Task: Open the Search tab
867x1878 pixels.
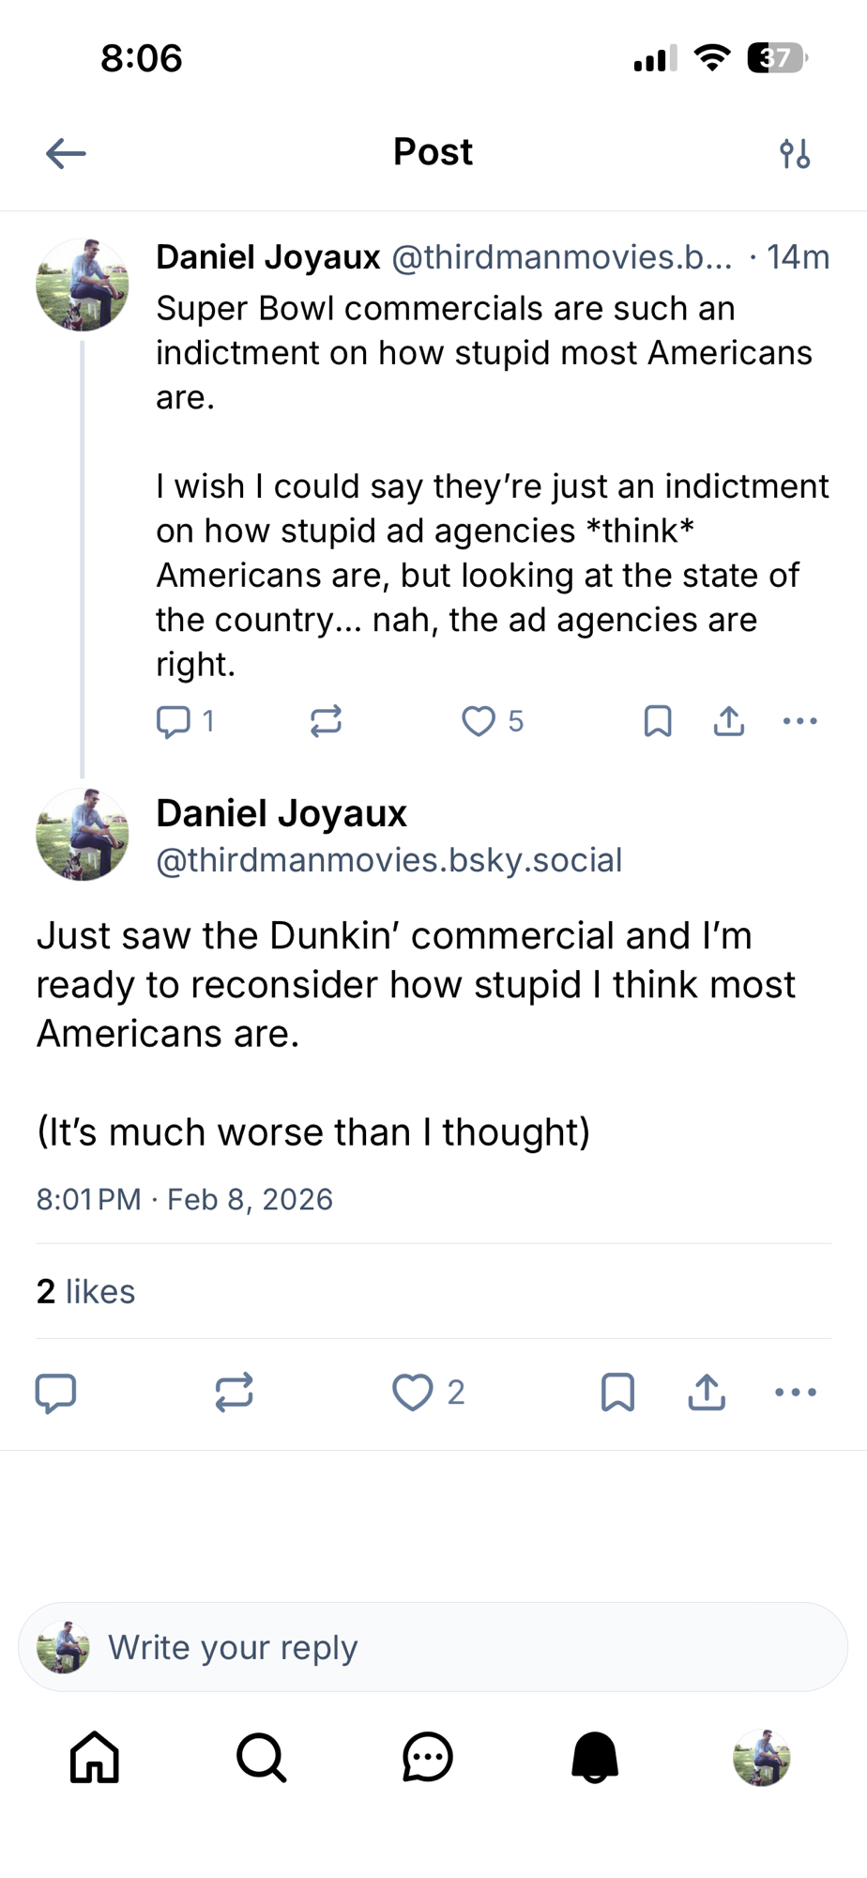Action: click(x=261, y=1757)
